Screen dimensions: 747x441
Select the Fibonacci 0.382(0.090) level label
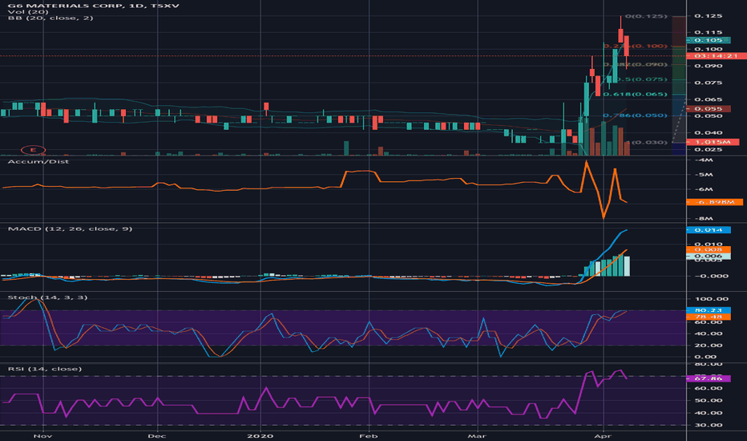point(635,64)
